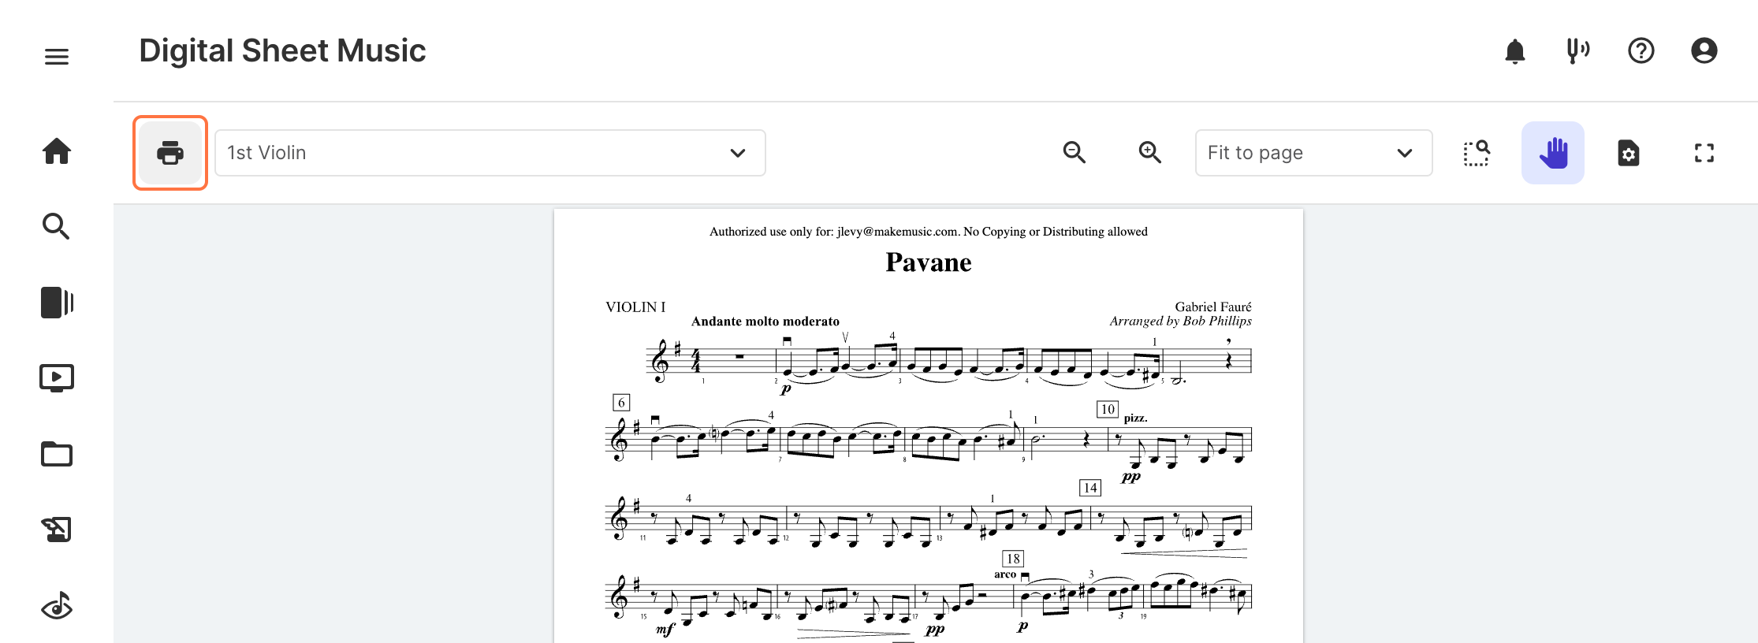The width and height of the screenshot is (1758, 643).
Task: Open the page settings document icon
Action: point(1629,153)
